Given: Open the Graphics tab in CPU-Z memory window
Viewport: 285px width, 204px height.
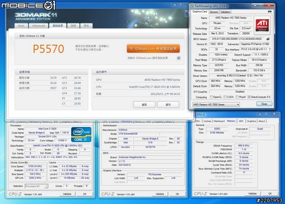Looking at the screenshot, I should (x=251, y=121).
